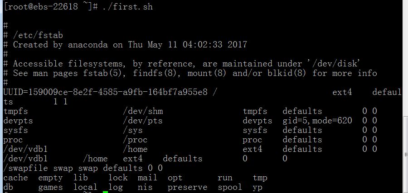
Task: Click the /swapfile swap line
Action: click(x=83, y=168)
